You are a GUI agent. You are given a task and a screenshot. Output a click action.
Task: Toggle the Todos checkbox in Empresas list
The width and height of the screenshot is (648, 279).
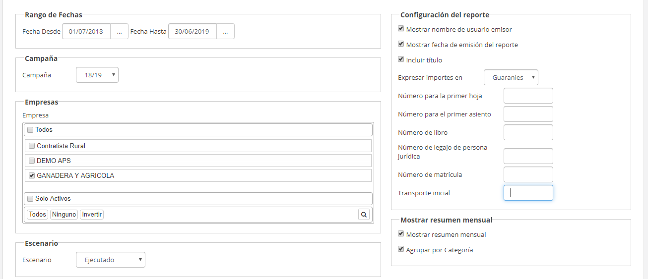(x=30, y=130)
